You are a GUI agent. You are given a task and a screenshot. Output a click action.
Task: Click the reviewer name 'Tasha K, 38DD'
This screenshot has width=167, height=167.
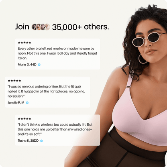click(28, 141)
